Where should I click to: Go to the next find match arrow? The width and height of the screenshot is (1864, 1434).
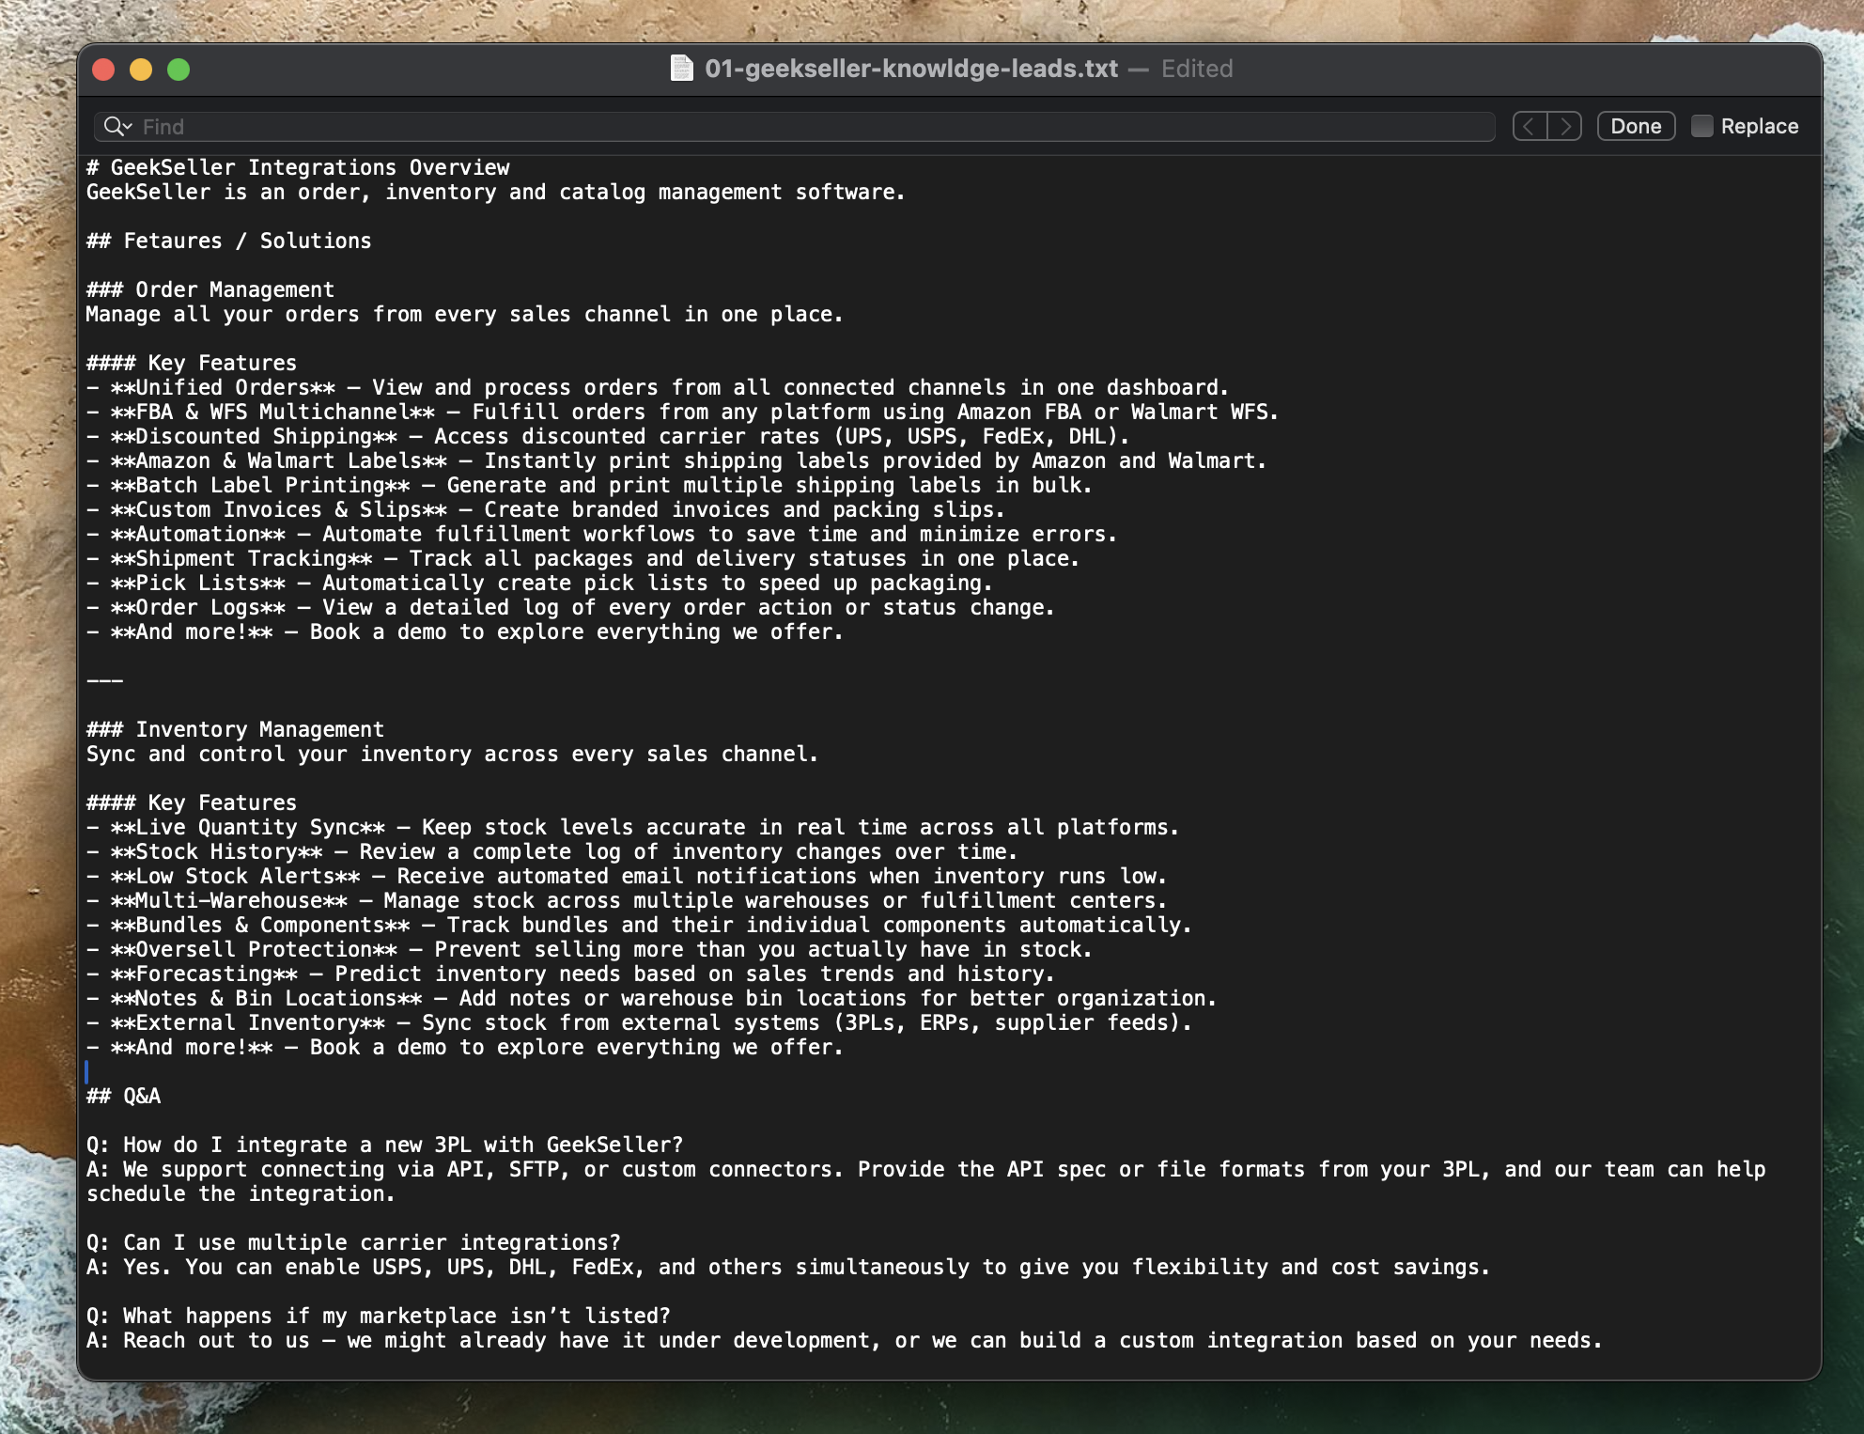pyautogui.click(x=1565, y=126)
